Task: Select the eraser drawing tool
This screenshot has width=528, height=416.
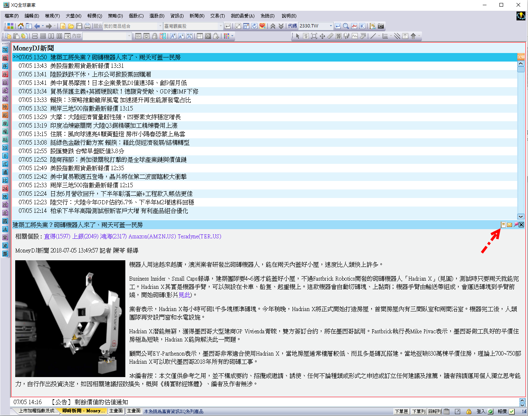Action: (330, 36)
